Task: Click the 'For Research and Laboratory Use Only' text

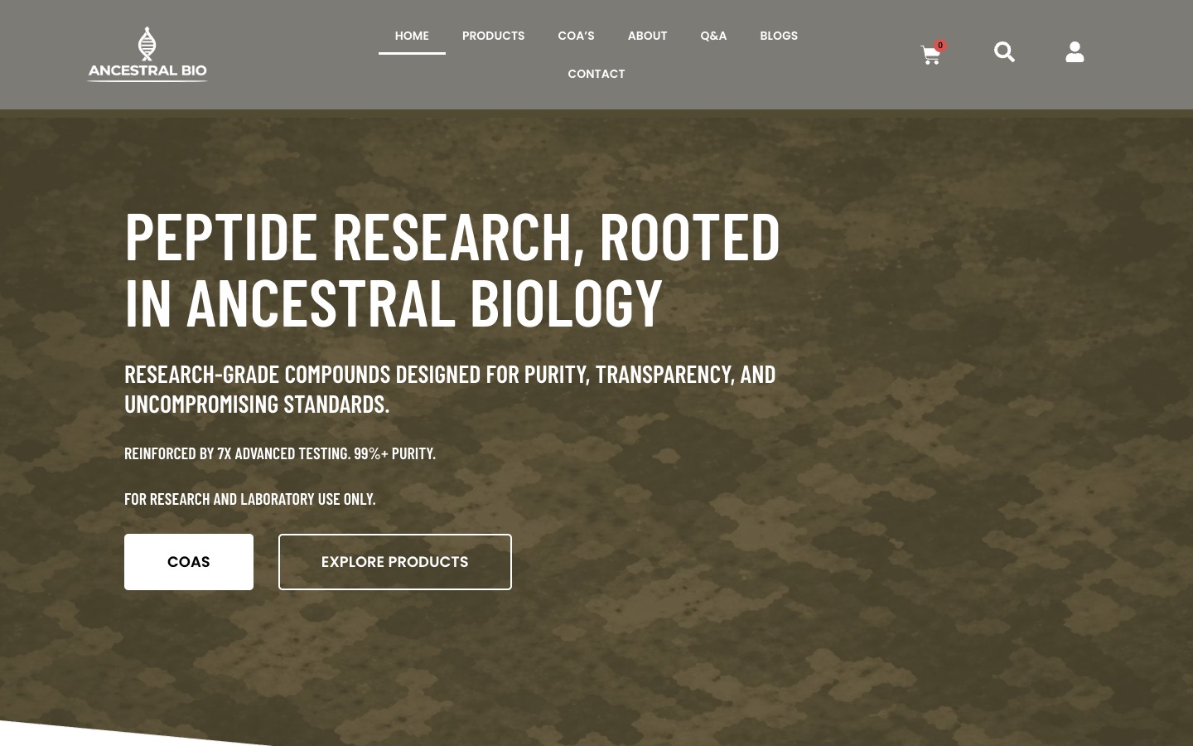Action: coord(250,499)
